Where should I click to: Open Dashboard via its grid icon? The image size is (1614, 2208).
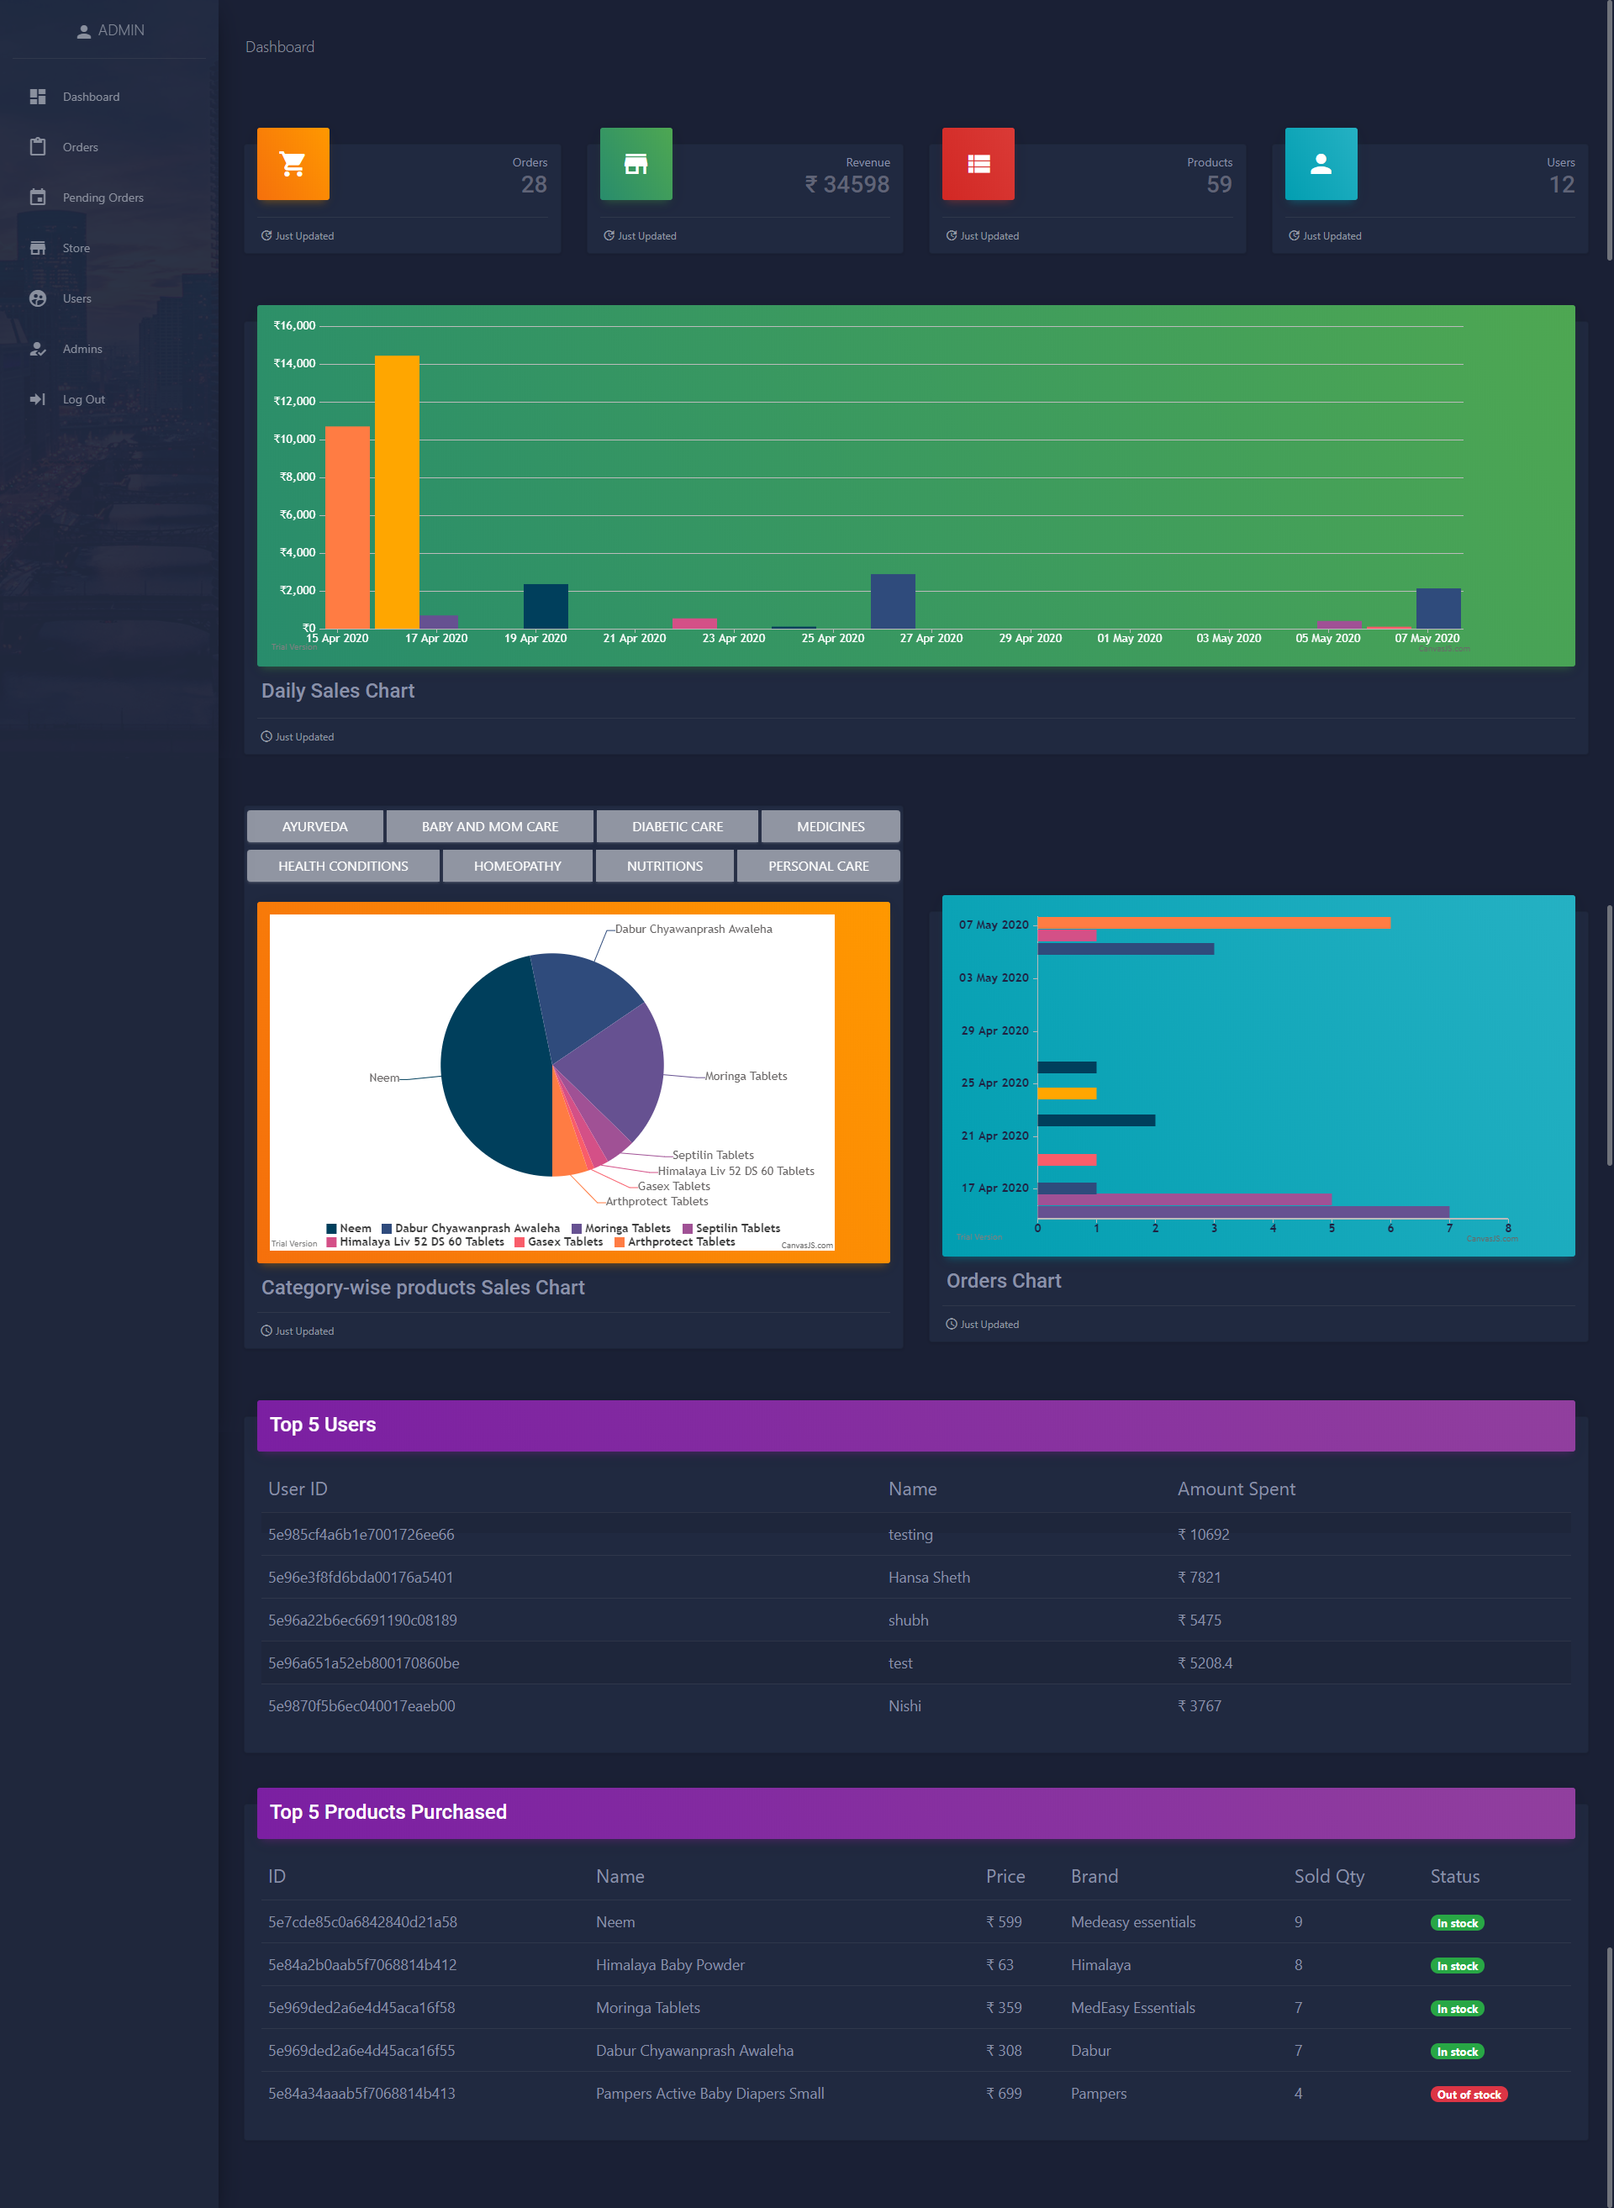point(38,97)
